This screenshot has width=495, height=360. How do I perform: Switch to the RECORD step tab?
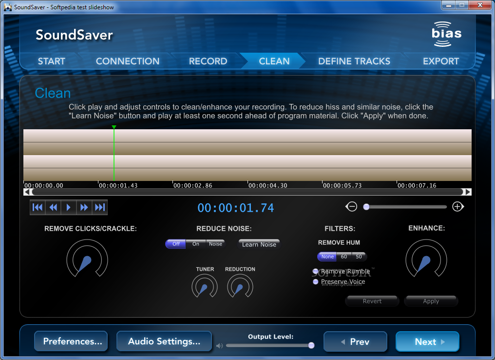coord(208,61)
